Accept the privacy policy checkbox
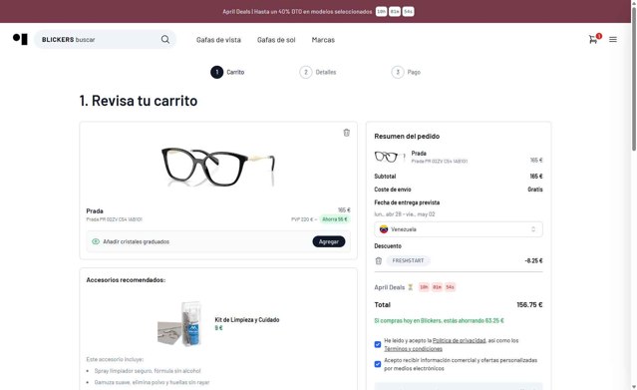 [x=378, y=344]
